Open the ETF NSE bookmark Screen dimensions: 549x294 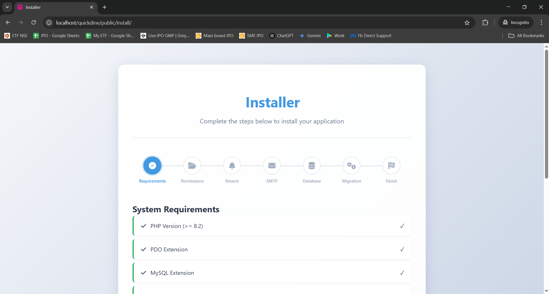pos(16,36)
